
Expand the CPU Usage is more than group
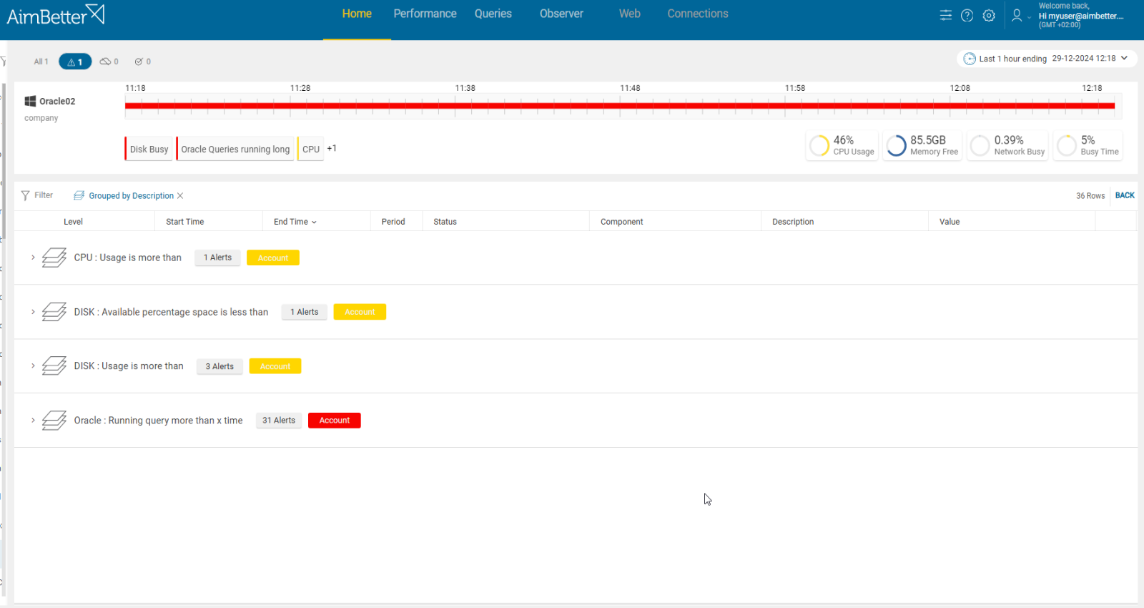(33, 258)
